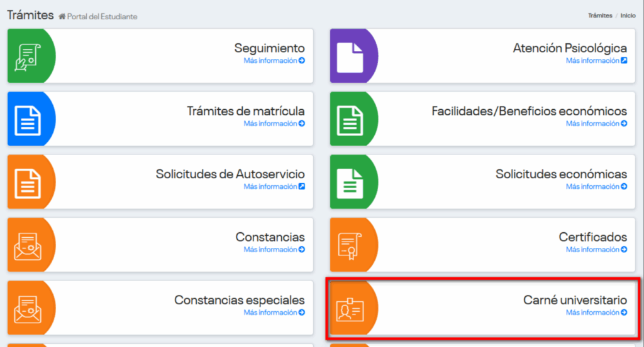
Task: Open Más información under Carné universitario
Action: tap(596, 312)
